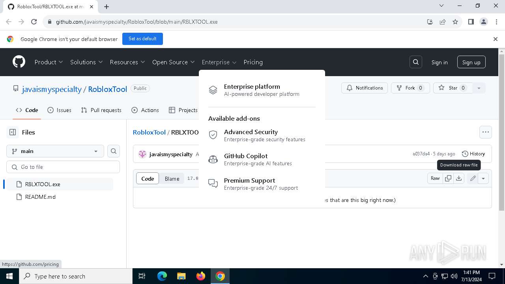Click browser Reload button
The image size is (505, 284).
[34, 22]
